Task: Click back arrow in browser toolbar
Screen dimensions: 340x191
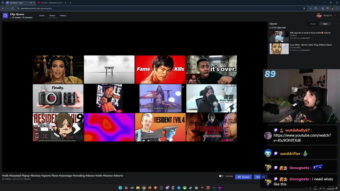Action: click(x=3, y=8)
